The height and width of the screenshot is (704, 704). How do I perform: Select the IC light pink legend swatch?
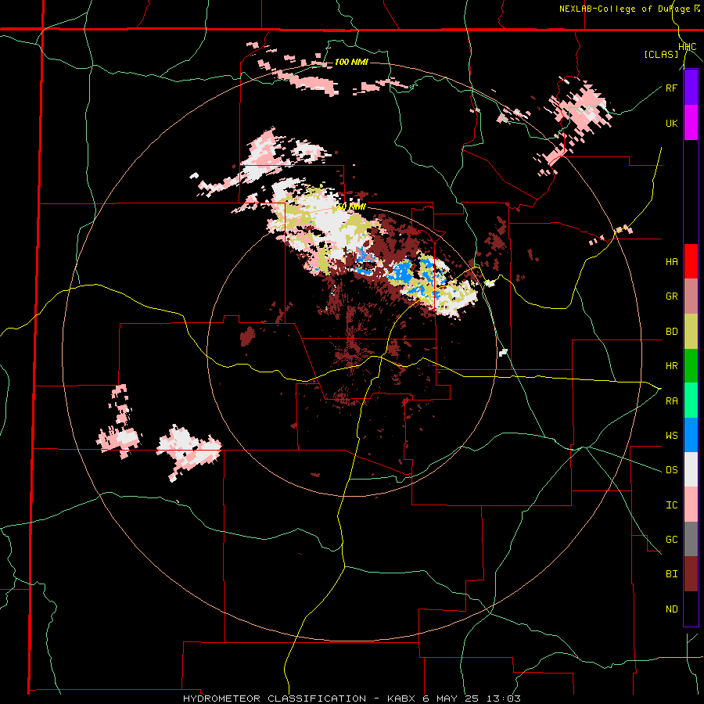click(691, 505)
